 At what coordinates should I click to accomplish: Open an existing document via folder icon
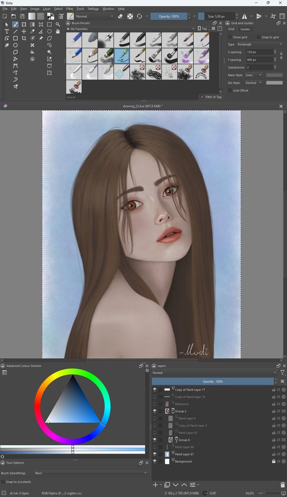click(x=13, y=16)
